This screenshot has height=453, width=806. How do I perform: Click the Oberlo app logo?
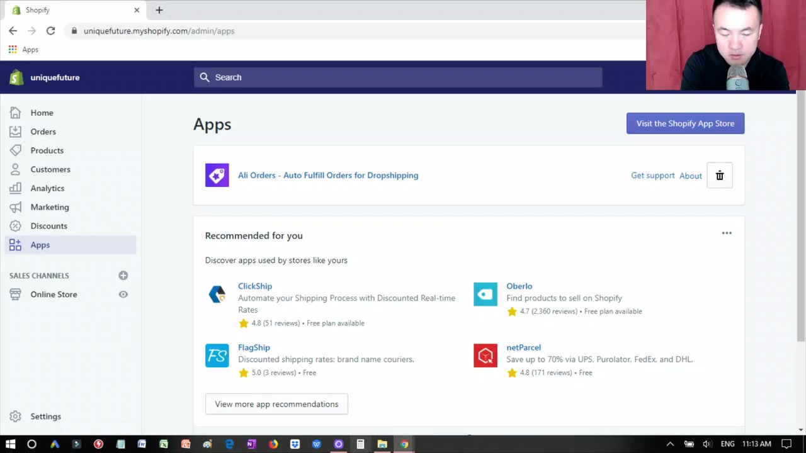click(x=485, y=294)
